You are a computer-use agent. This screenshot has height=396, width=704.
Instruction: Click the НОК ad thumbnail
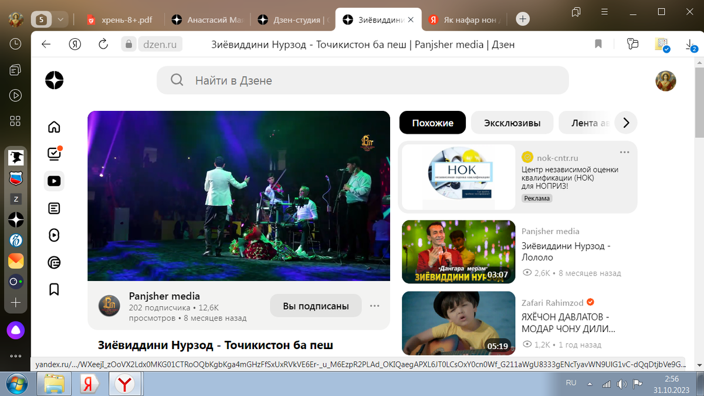459,177
